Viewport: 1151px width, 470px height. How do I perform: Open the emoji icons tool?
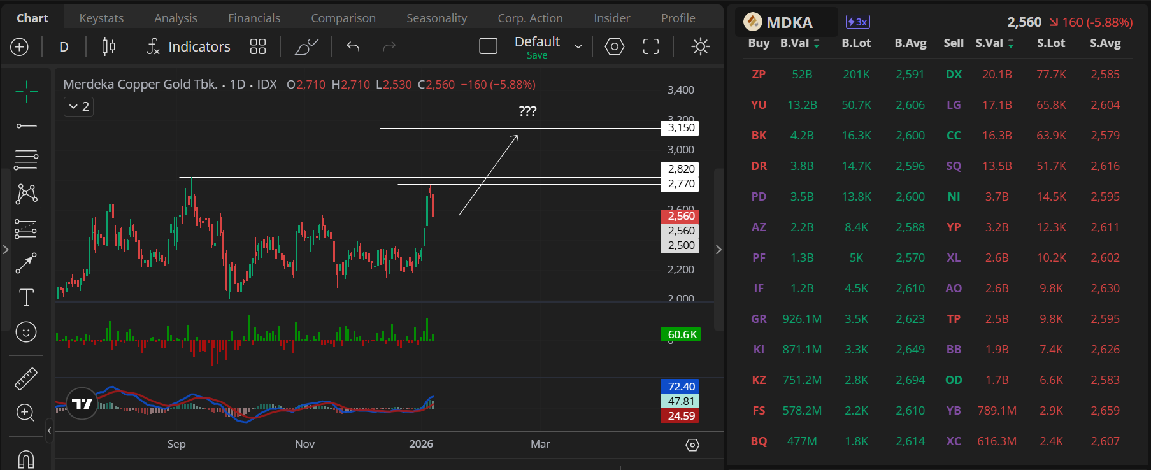tap(26, 332)
